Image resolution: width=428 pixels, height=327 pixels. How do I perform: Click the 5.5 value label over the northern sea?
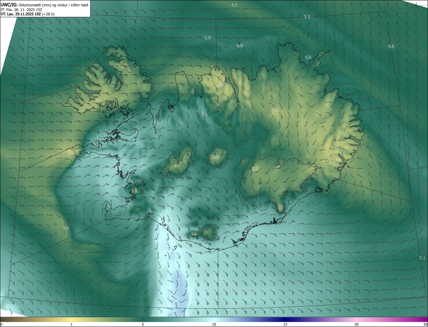307,16
